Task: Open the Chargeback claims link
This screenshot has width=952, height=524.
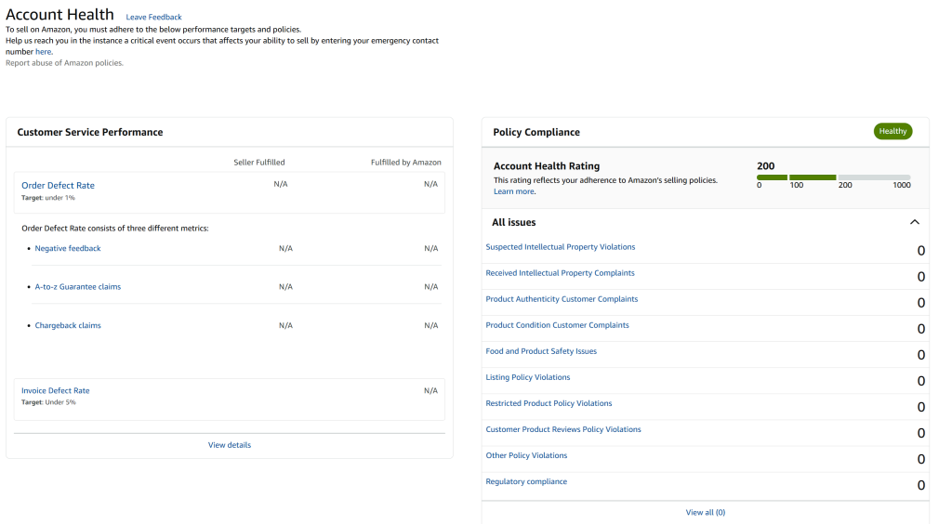Action: point(67,326)
